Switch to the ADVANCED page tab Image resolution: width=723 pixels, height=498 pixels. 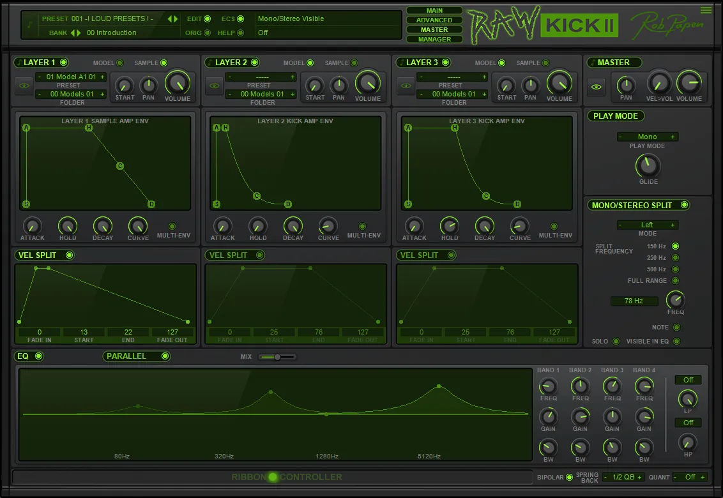pyautogui.click(x=434, y=20)
